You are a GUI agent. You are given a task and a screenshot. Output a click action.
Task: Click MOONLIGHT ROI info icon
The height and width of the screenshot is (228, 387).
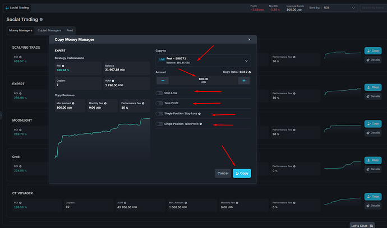[x=20, y=130]
